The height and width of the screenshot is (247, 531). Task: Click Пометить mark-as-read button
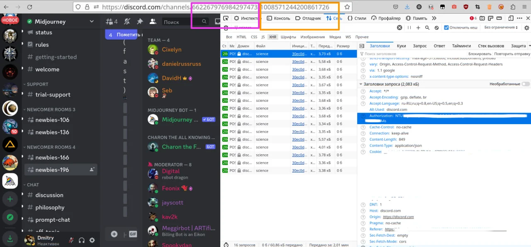pos(121,35)
